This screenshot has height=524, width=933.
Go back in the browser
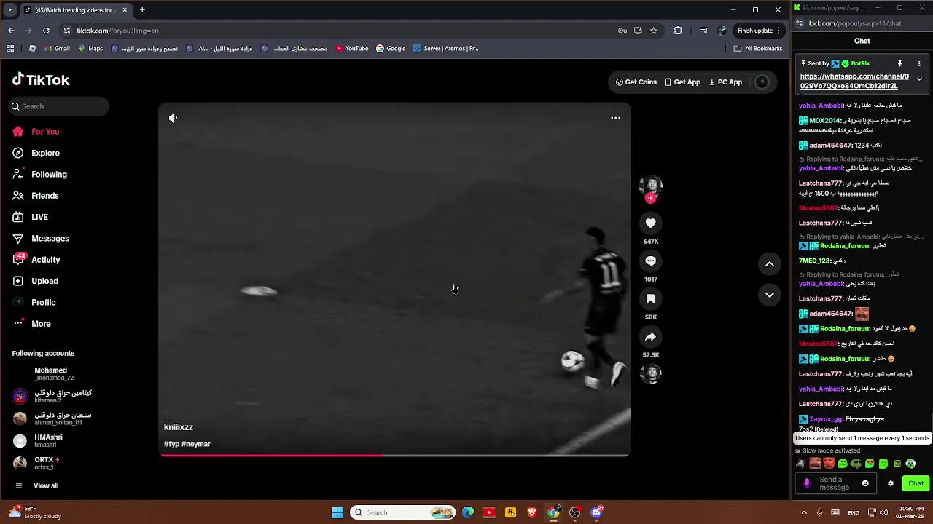[11, 31]
